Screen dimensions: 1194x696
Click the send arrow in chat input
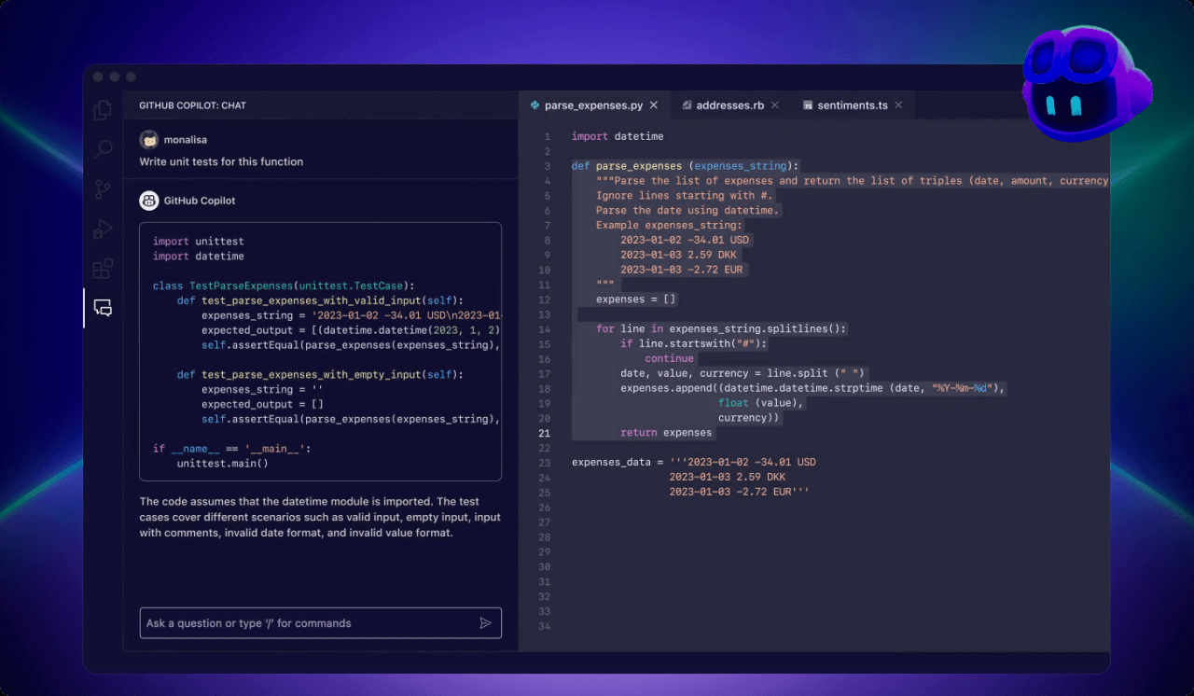tap(485, 623)
